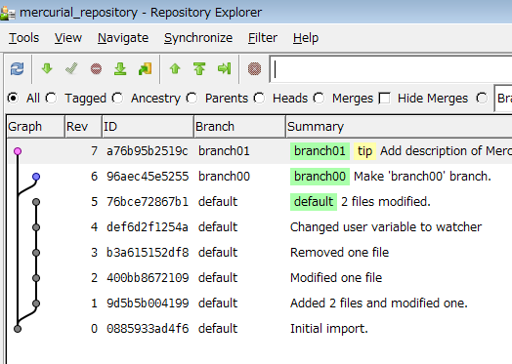The width and height of the screenshot is (512, 364).
Task: Click the blue node of revision 6
Action: [36, 177]
